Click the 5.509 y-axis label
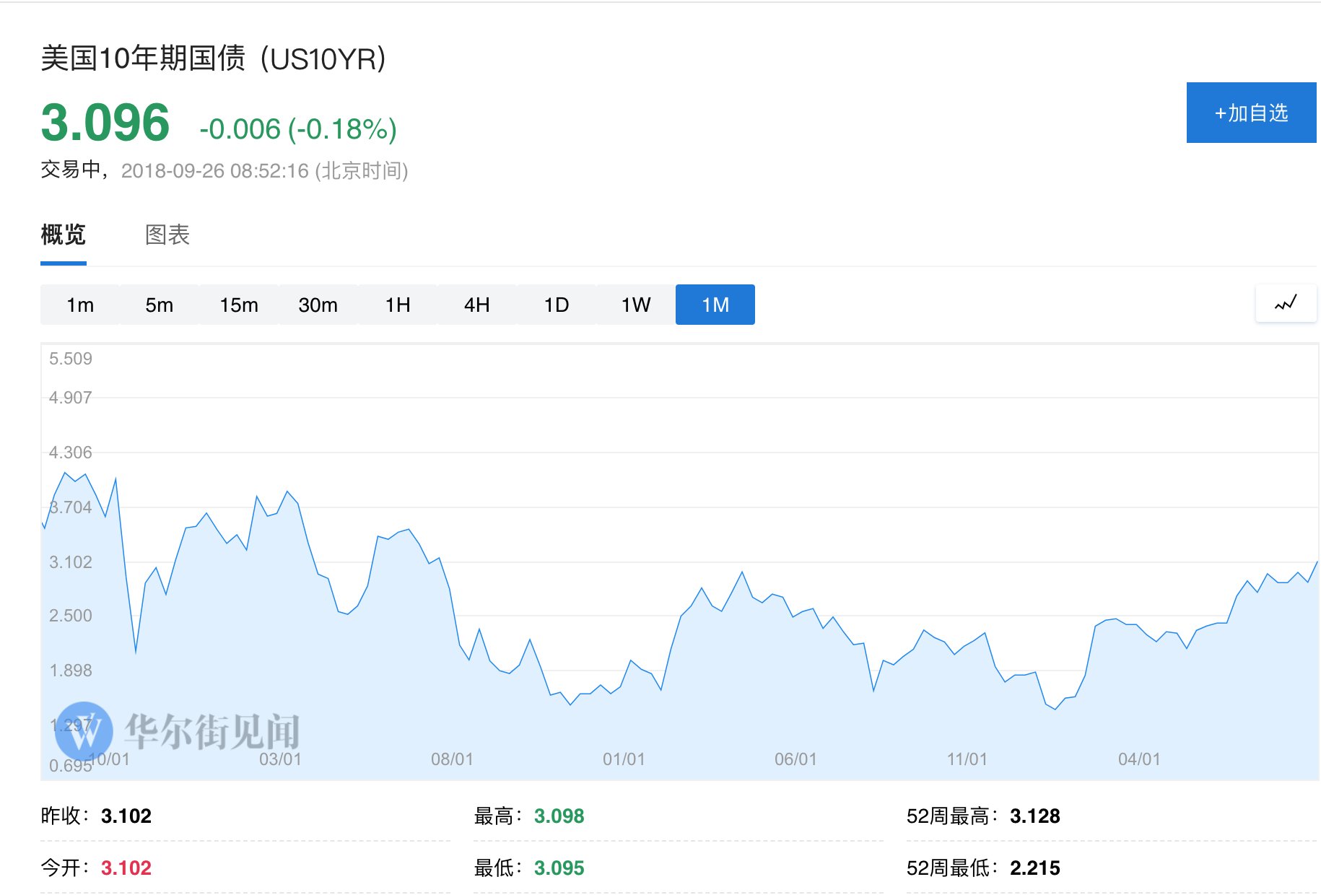Image resolution: width=1321 pixels, height=895 pixels. 71,359
